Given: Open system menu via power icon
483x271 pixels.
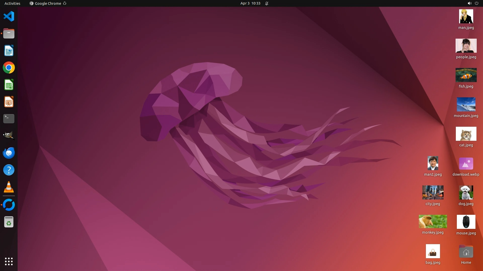Looking at the screenshot, I should point(476,3).
